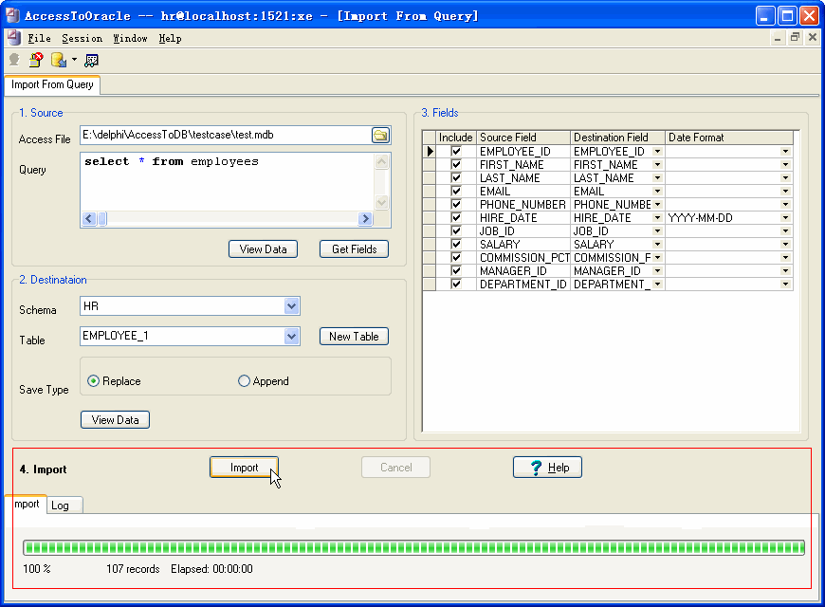Toggle include checkbox for COMMISSION_PCT
Screen dimensions: 825x607
pos(456,257)
